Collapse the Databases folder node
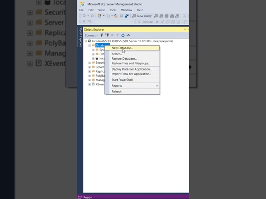 click(x=90, y=46)
